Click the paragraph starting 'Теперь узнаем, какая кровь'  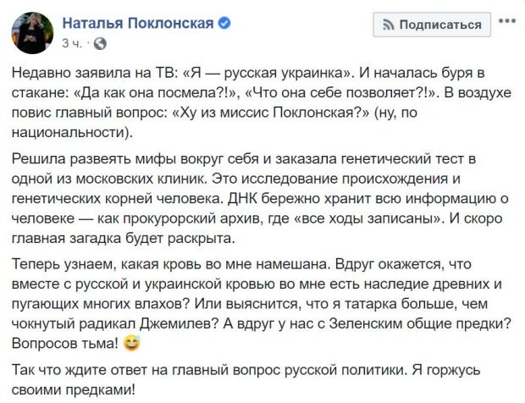pos(262,304)
